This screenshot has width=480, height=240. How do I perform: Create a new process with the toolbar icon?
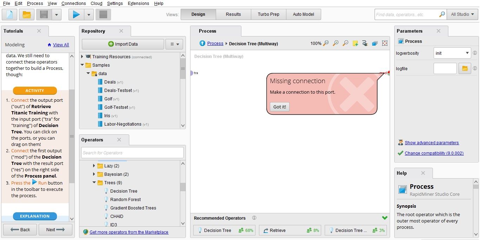click(x=9, y=14)
